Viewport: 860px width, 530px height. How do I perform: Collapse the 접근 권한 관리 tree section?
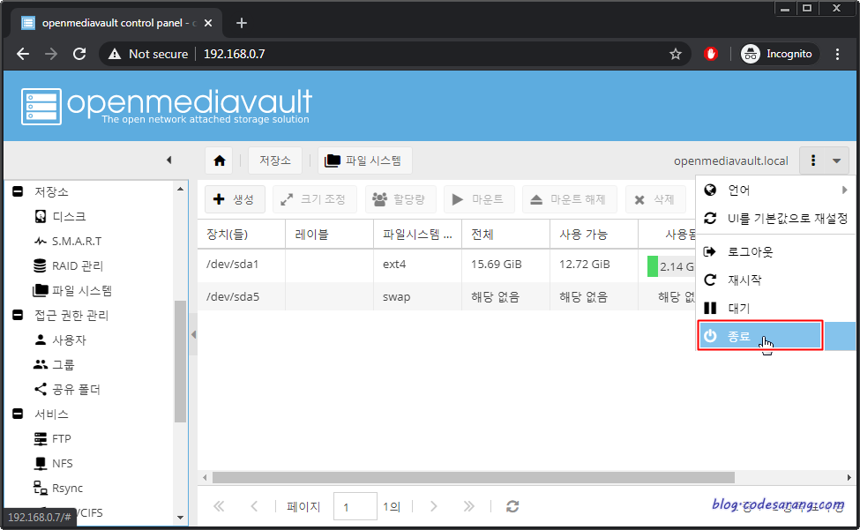coord(18,315)
